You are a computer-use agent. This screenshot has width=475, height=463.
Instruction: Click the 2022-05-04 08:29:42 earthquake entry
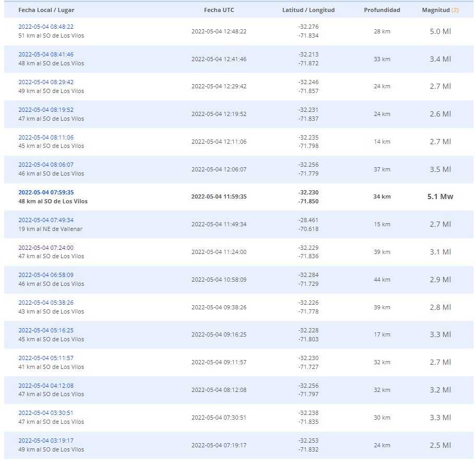pos(46,82)
